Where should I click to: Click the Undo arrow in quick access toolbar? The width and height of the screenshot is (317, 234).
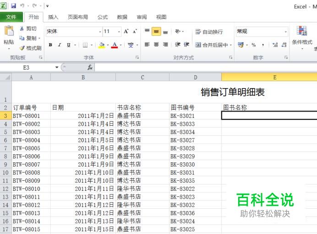[22, 6]
